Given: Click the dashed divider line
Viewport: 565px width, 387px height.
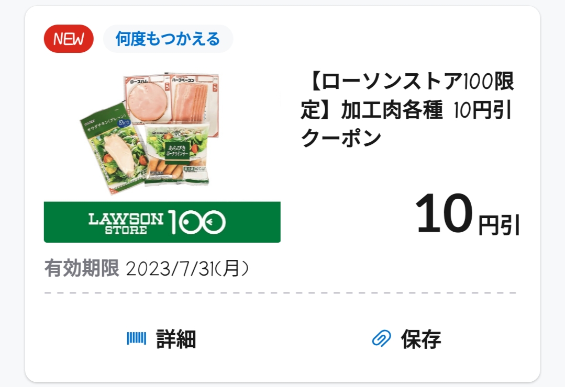Looking at the screenshot, I should [x=280, y=293].
